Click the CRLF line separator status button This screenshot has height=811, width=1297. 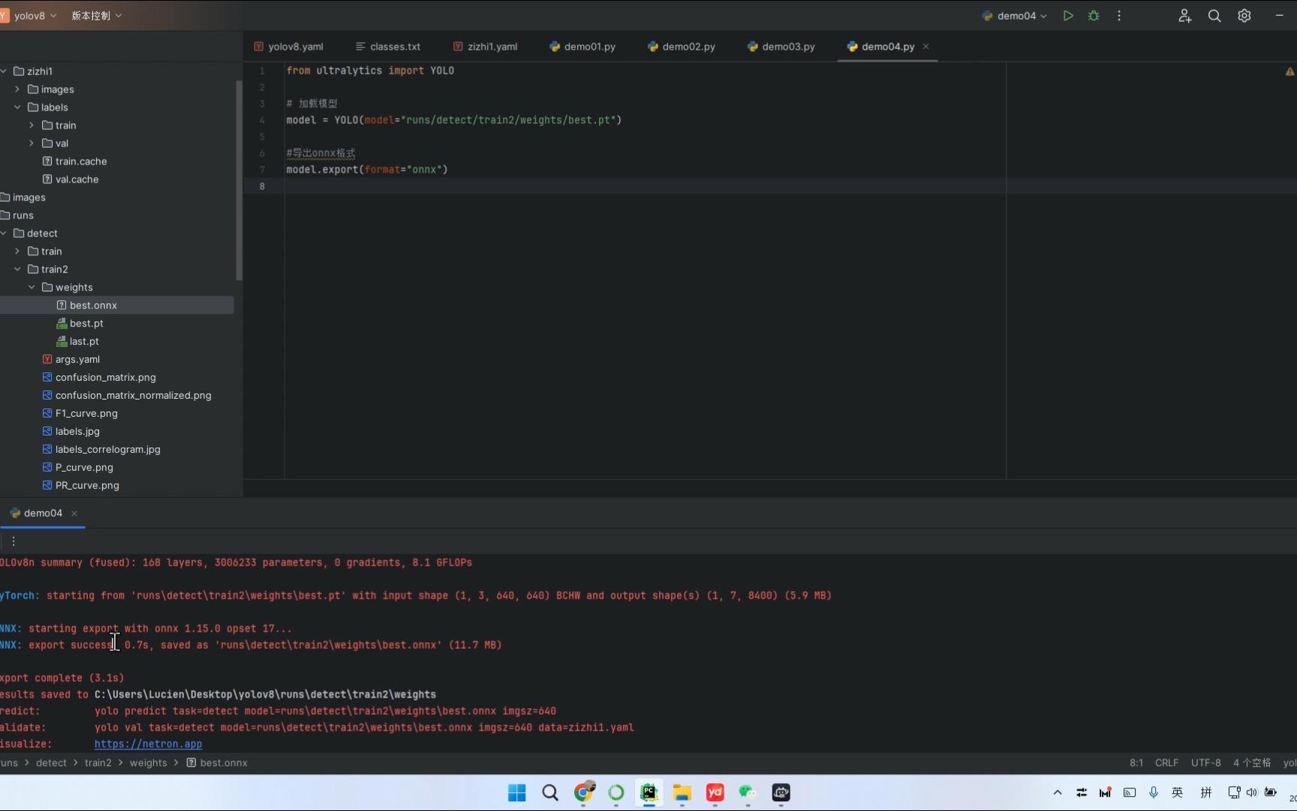coord(1166,763)
